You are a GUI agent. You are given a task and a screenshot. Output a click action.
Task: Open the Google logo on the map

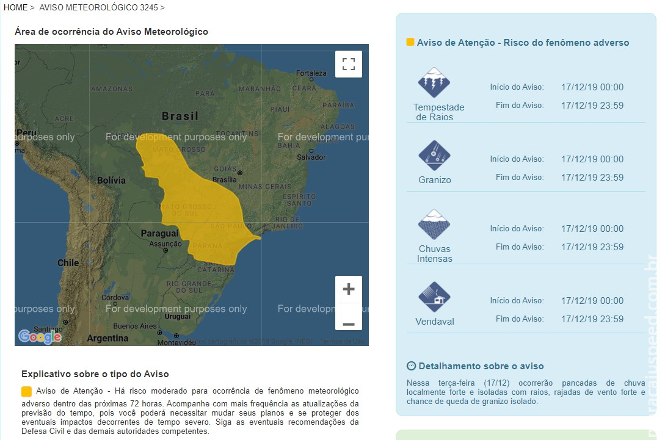click(x=40, y=336)
